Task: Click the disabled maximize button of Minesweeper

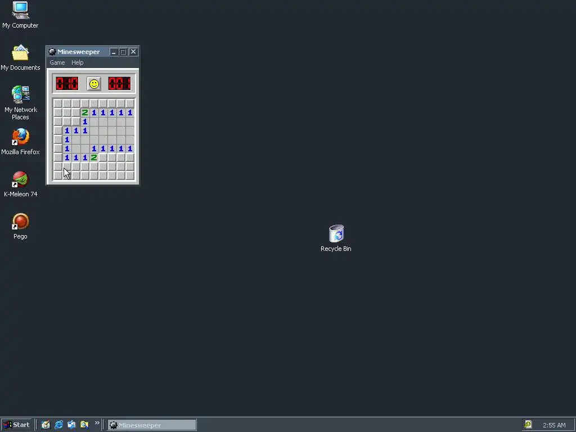Action: [123, 52]
